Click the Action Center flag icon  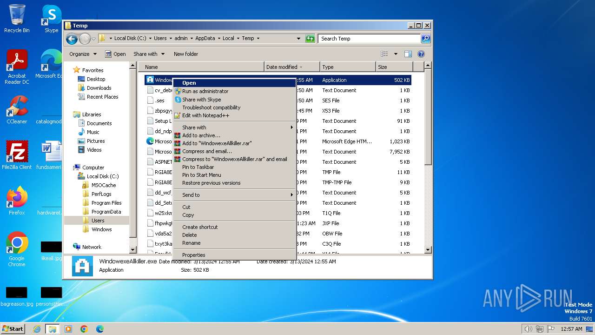click(x=551, y=329)
